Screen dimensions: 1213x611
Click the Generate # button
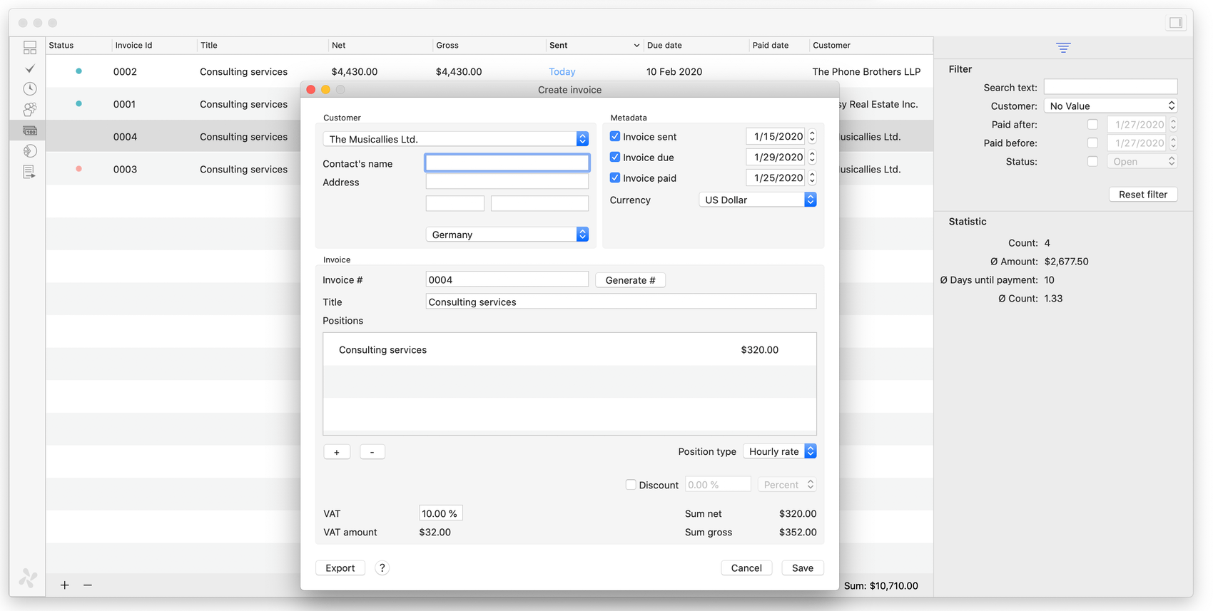(631, 280)
